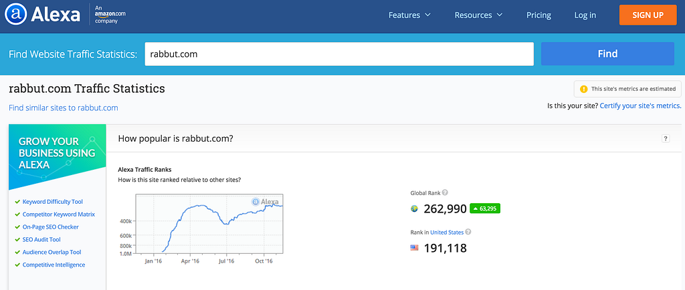
Task: Click the Alexa logo icon
Action: pos(16,15)
